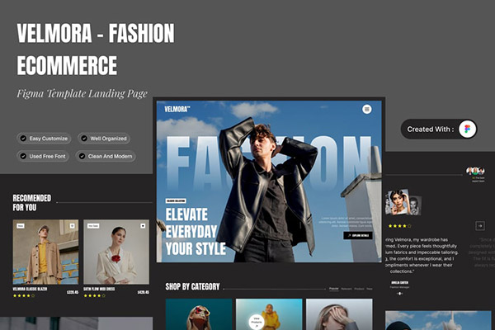The height and width of the screenshot is (330, 495).
Task: Click the Classic Blazer price
Action: (x=73, y=292)
